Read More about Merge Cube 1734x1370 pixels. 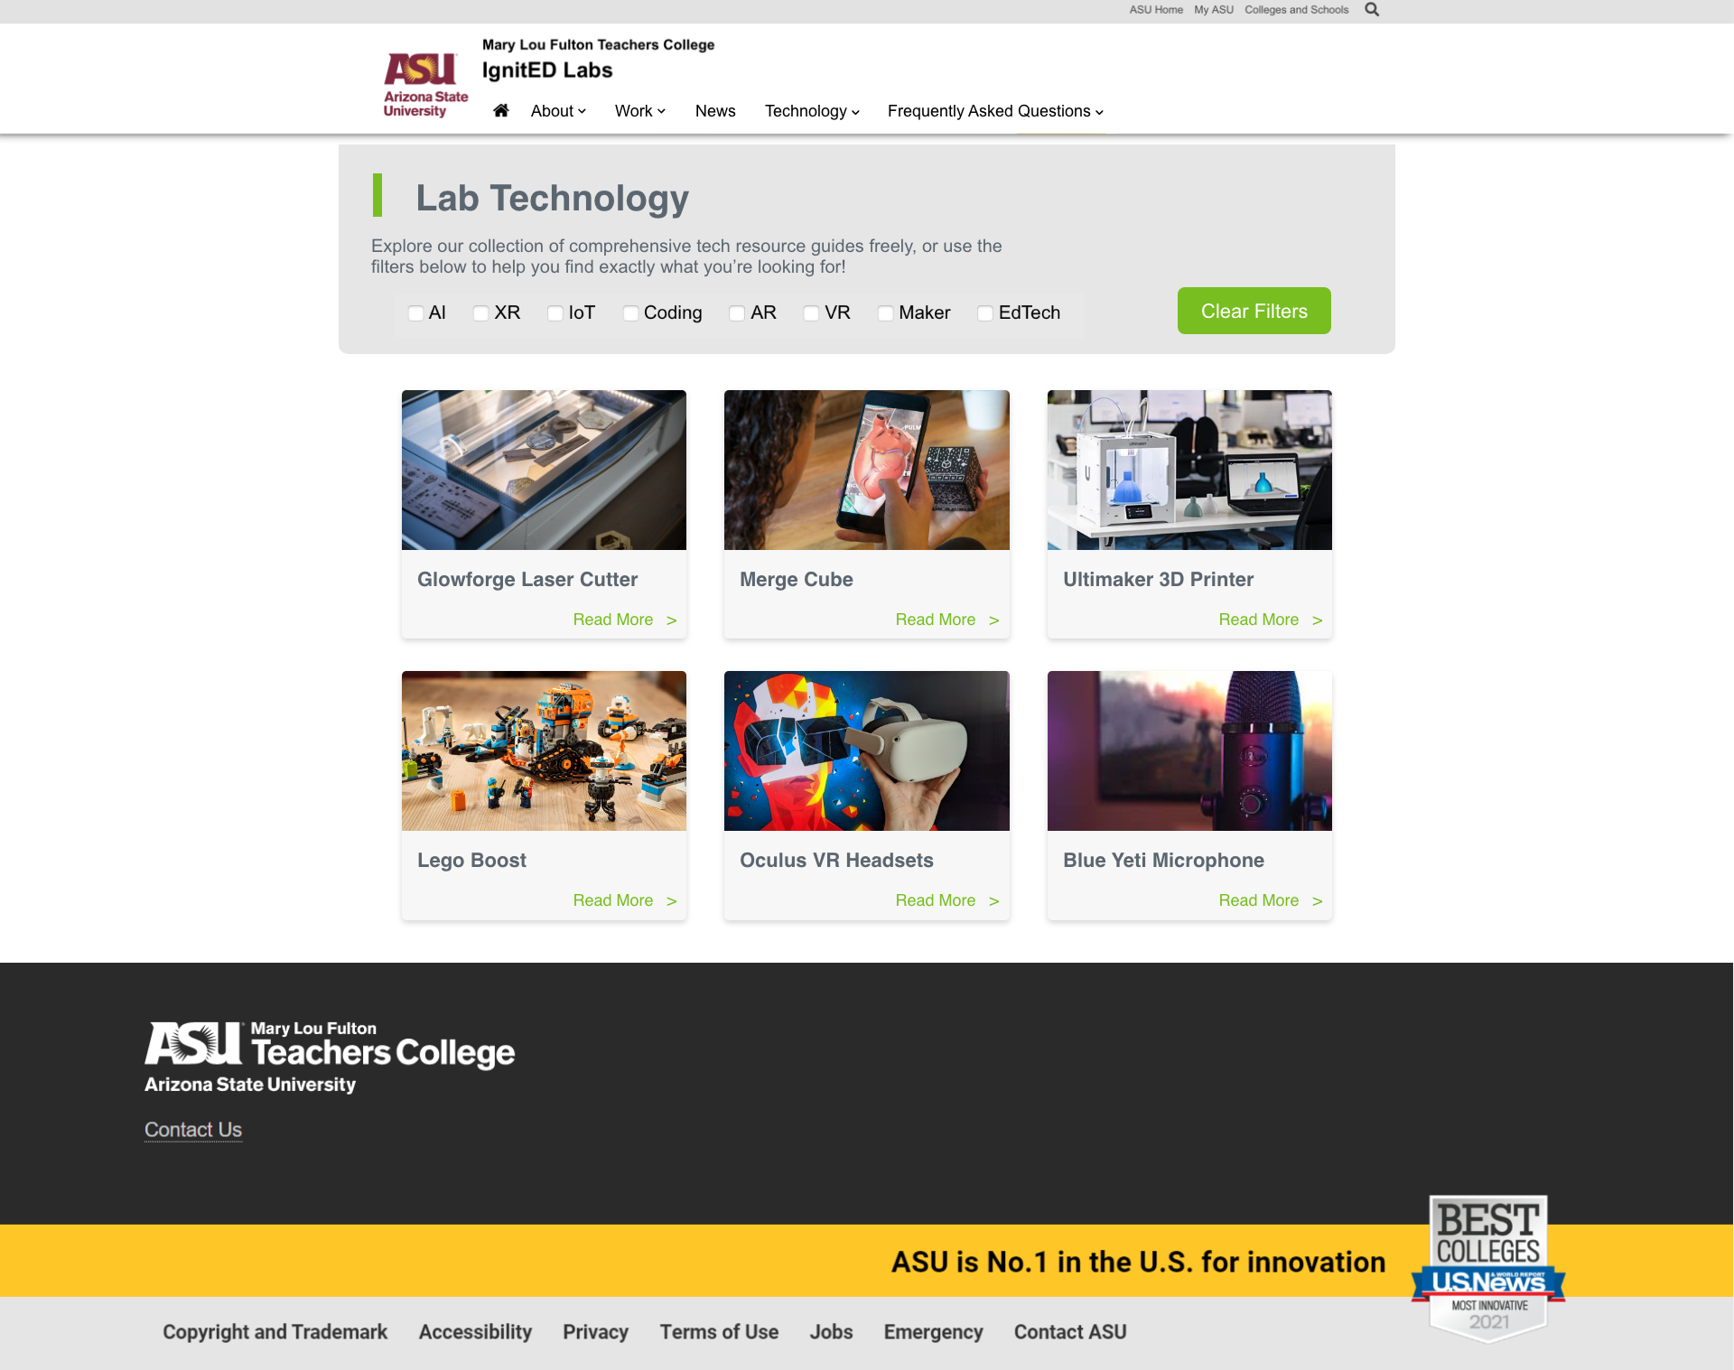[946, 620]
